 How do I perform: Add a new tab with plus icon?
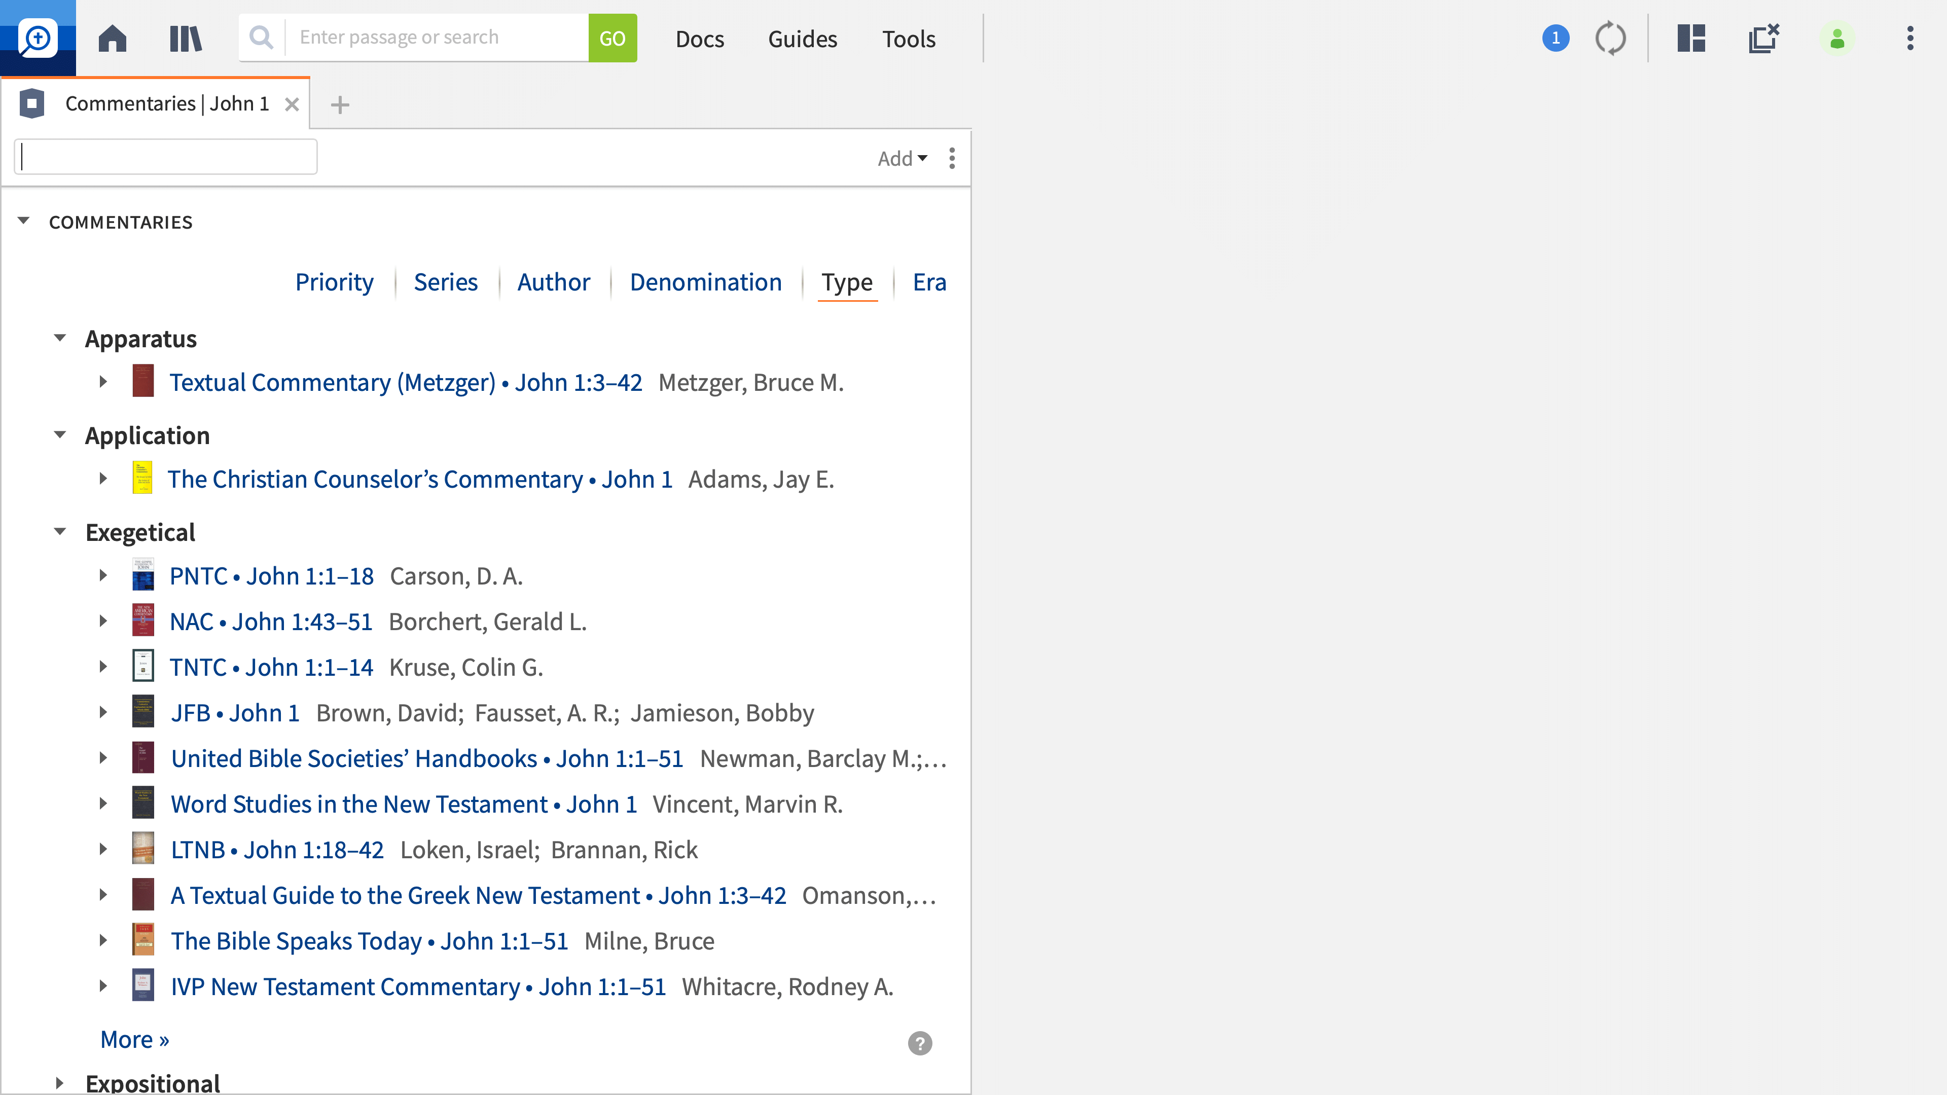[340, 105]
